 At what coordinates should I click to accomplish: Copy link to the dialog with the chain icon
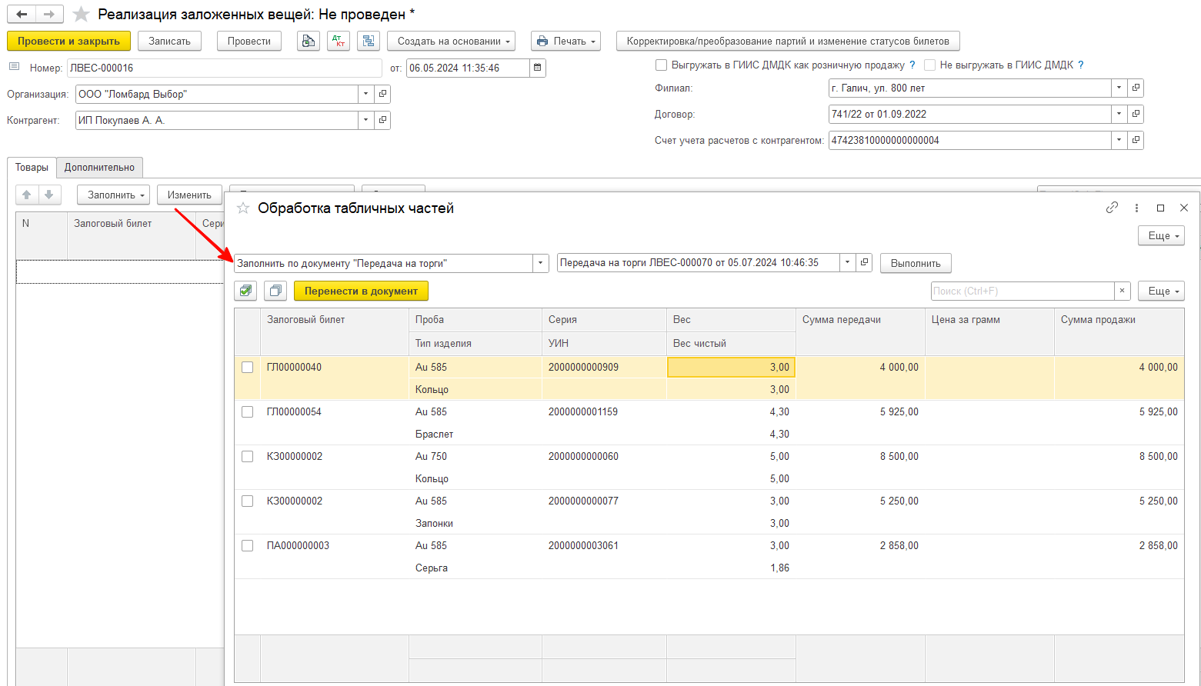pyautogui.click(x=1112, y=208)
